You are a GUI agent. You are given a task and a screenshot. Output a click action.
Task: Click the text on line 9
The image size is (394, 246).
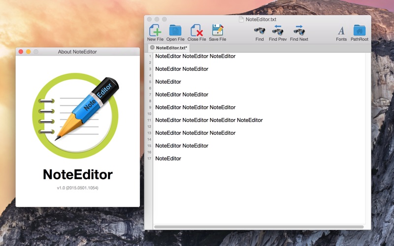coord(195,107)
